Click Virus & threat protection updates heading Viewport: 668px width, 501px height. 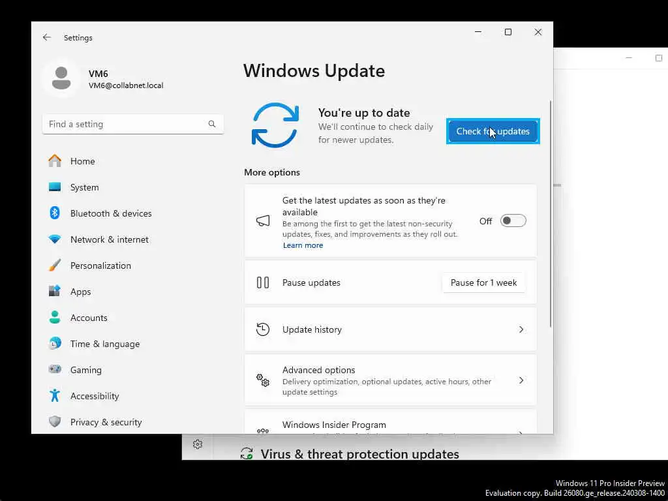point(359,454)
